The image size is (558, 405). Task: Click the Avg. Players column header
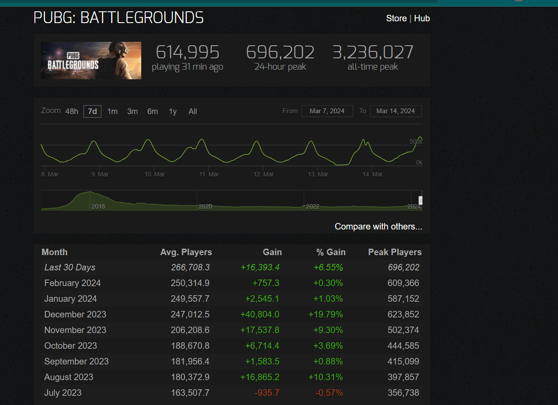(x=186, y=252)
